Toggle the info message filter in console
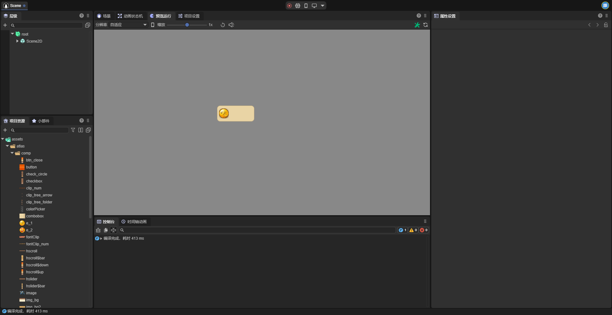612x315 pixels. 403,230
